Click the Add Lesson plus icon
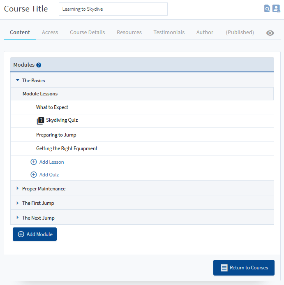The image size is (284, 285). pos(34,162)
